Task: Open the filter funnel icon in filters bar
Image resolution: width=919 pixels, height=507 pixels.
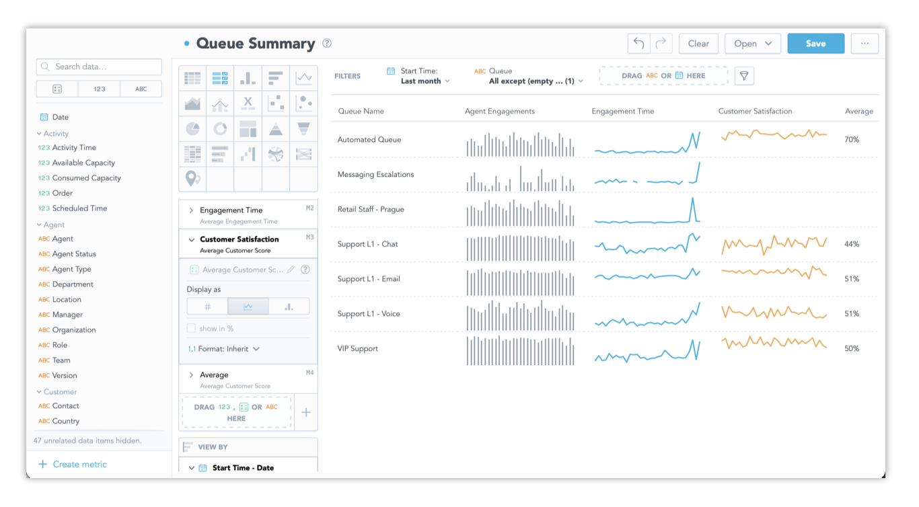Action: pyautogui.click(x=744, y=76)
